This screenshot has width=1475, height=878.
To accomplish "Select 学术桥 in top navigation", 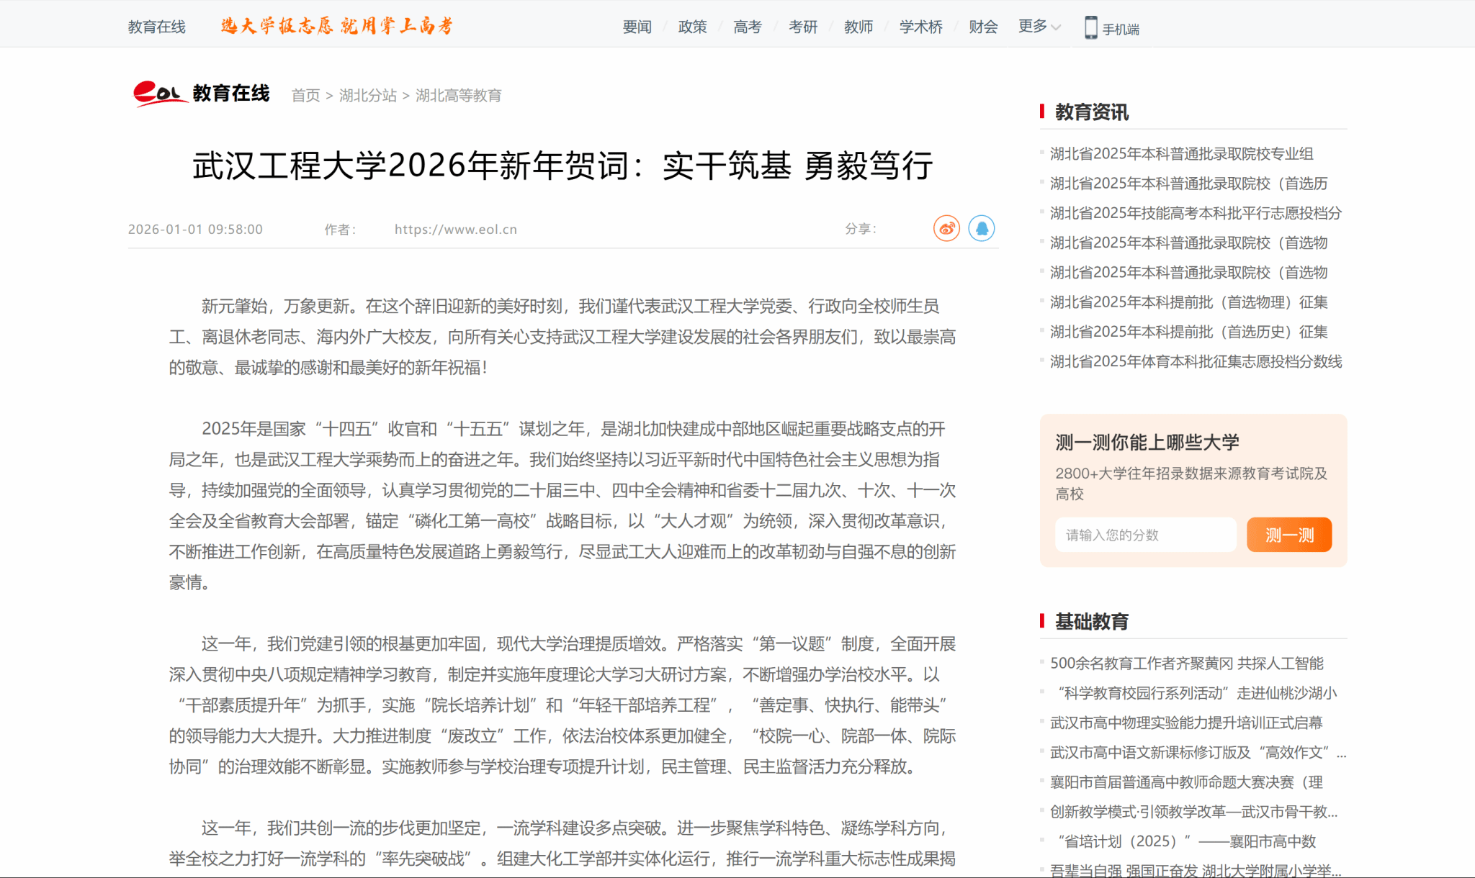I will coord(920,27).
